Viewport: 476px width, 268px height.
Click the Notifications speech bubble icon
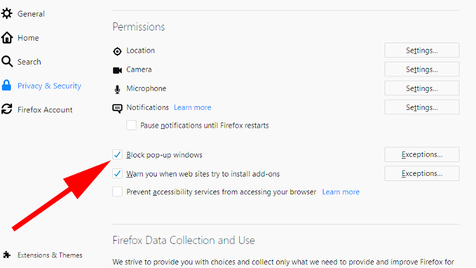click(117, 109)
